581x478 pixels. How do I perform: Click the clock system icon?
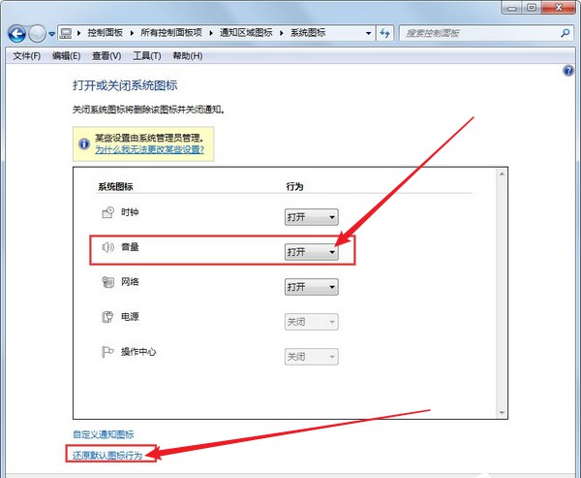(x=108, y=213)
